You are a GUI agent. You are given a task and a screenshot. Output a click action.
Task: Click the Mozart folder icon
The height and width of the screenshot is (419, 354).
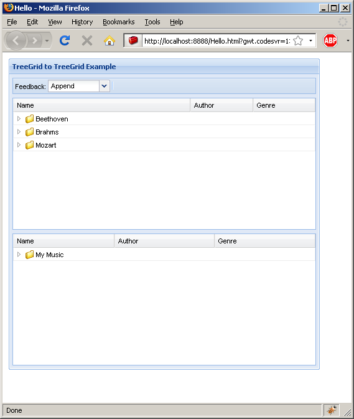[x=29, y=145]
